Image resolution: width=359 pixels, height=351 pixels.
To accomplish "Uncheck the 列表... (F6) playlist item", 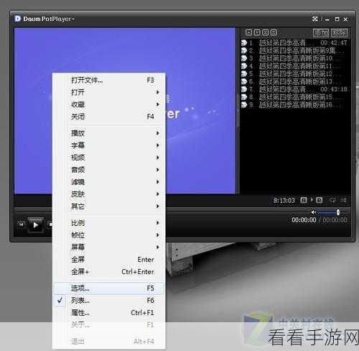I will coord(109,301).
